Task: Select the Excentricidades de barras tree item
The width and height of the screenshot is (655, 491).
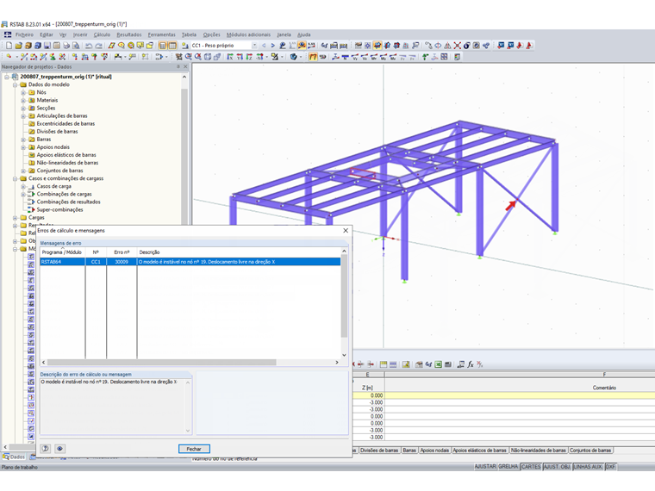Action: 65,124
